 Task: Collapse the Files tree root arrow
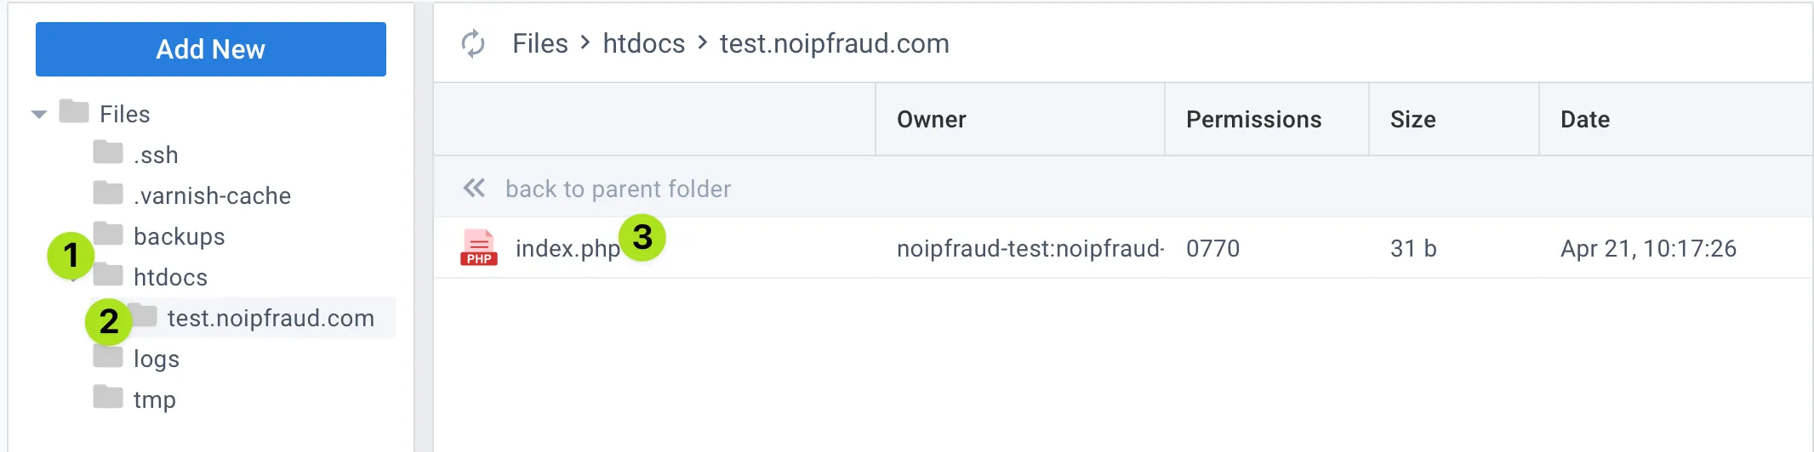point(39,114)
